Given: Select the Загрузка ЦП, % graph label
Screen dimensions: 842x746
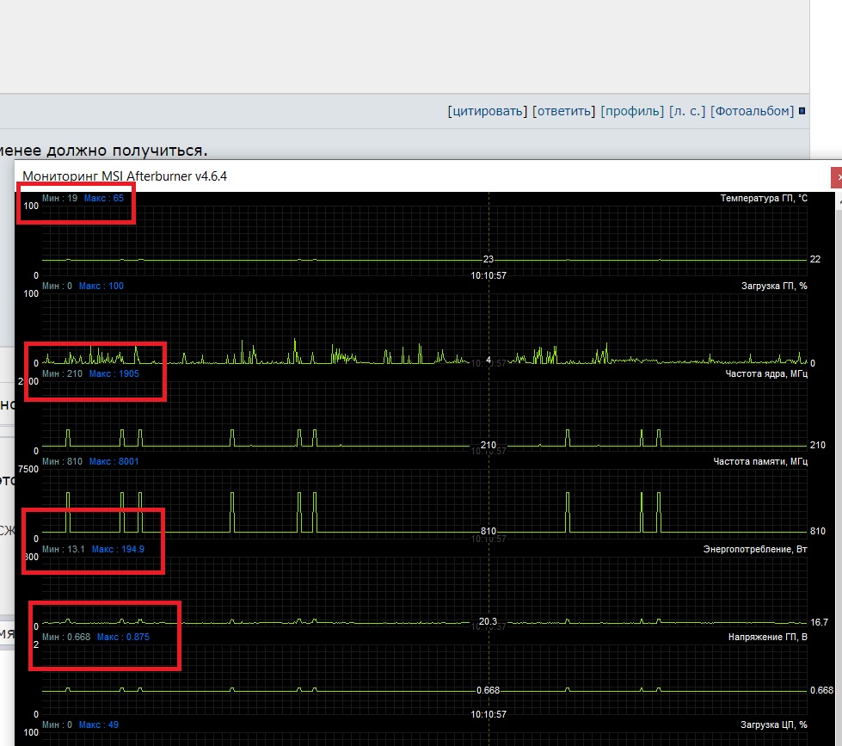Looking at the screenshot, I should [774, 724].
